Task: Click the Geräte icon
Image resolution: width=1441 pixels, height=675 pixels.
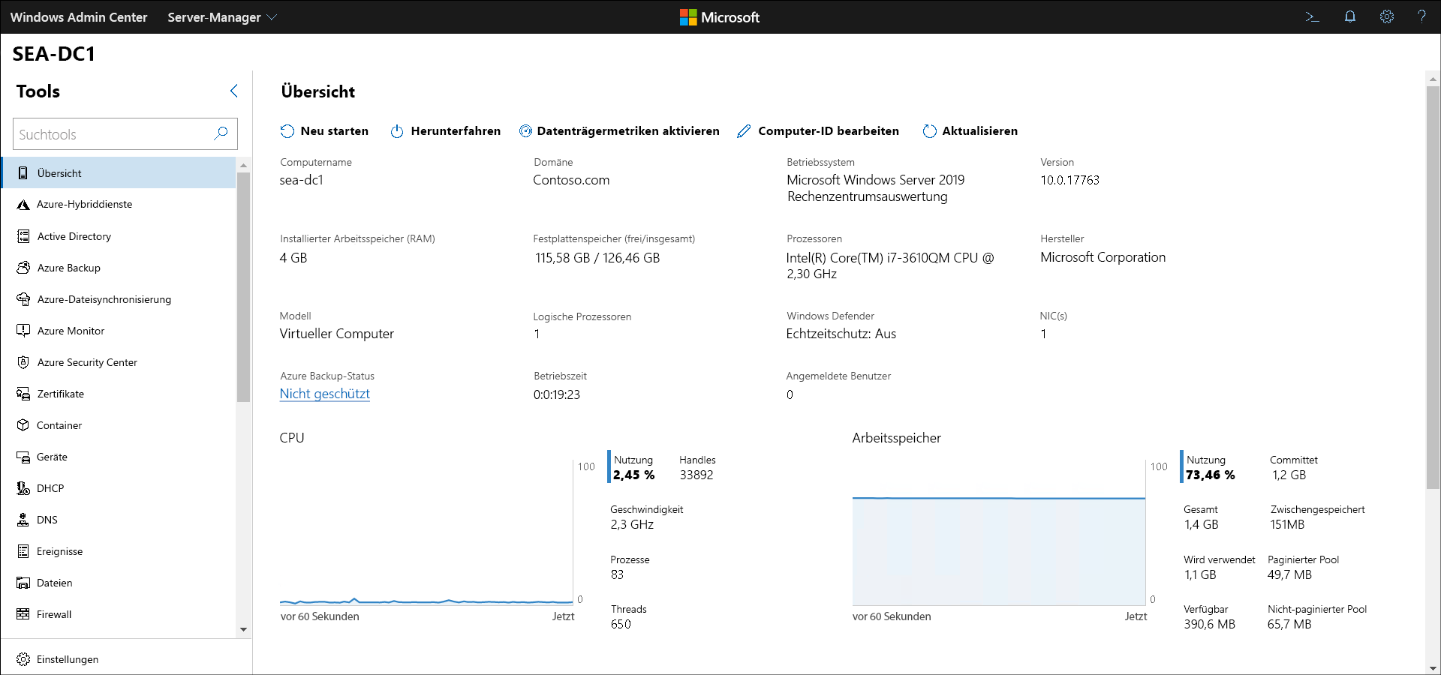Action: tap(23, 457)
